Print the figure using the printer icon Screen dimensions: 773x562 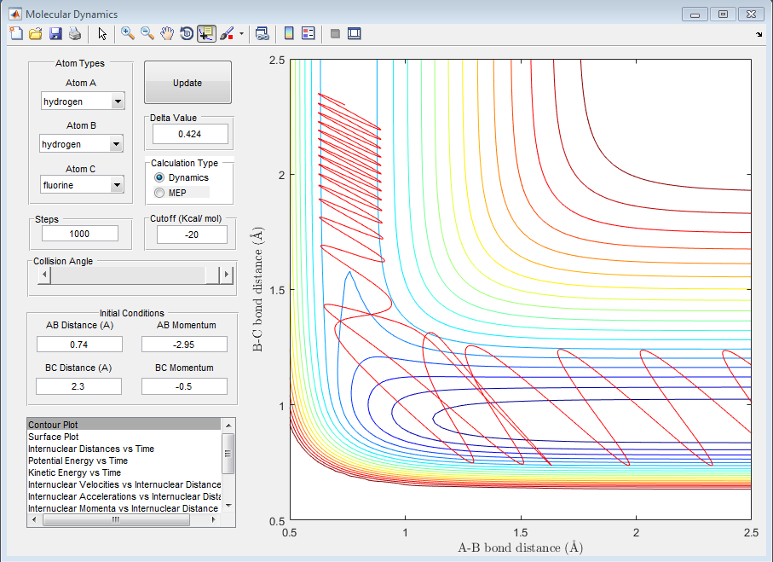coord(75,33)
